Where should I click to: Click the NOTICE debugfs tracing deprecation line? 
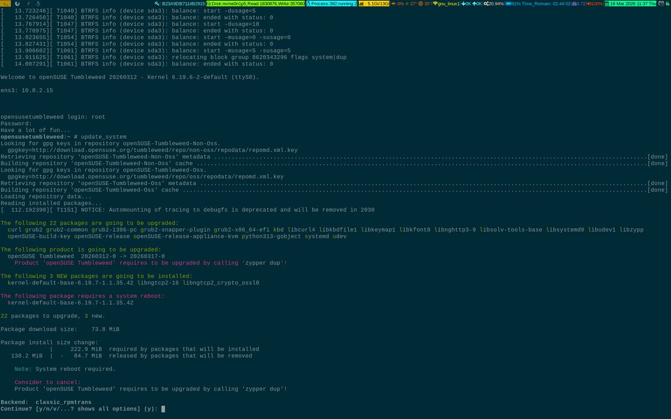187,209
